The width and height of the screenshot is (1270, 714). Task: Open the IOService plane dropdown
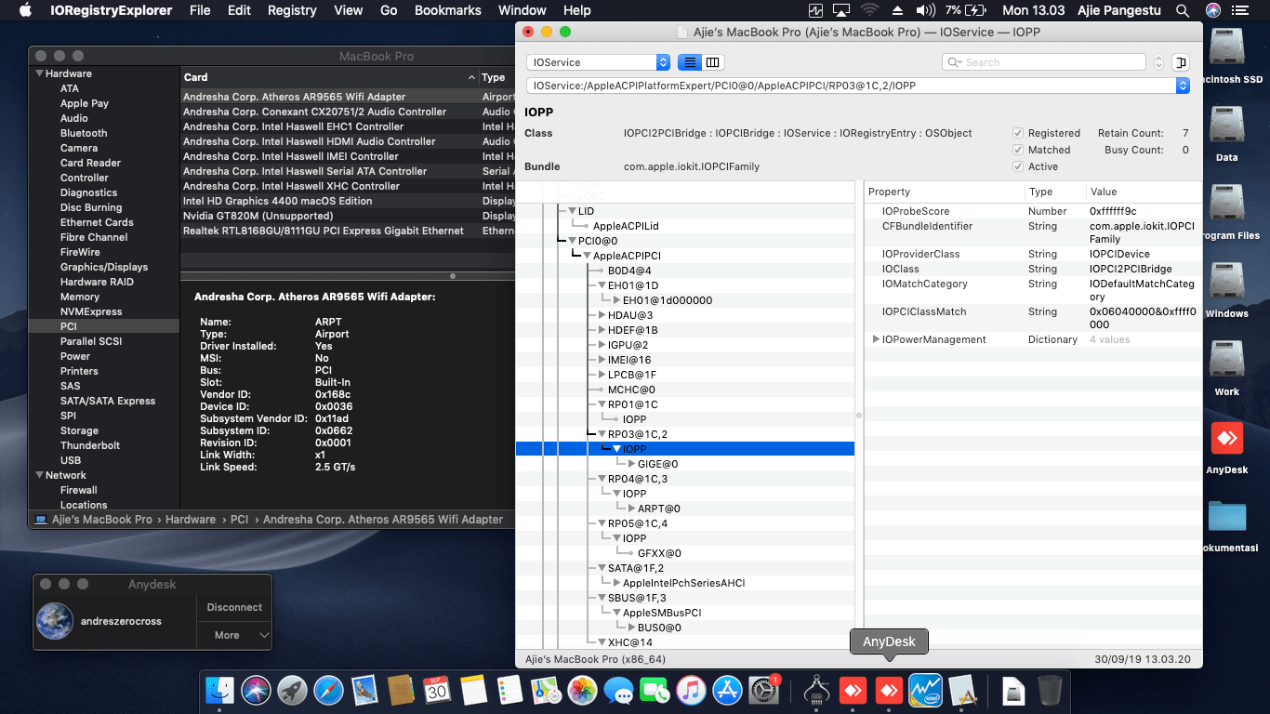[598, 62]
